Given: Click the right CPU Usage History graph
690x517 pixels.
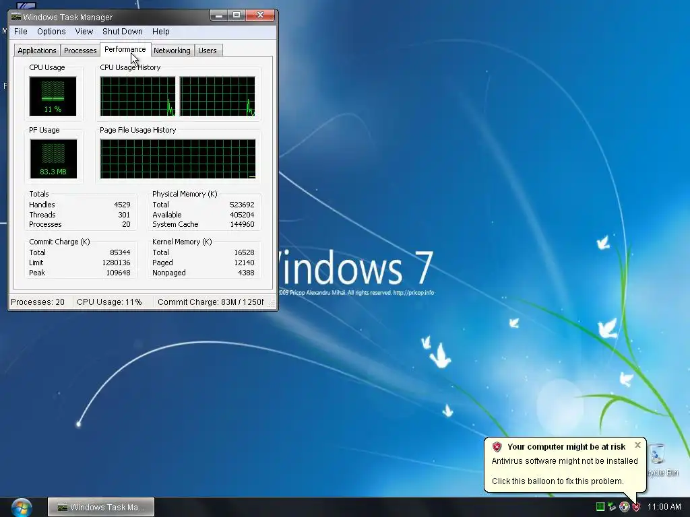Looking at the screenshot, I should click(x=218, y=96).
